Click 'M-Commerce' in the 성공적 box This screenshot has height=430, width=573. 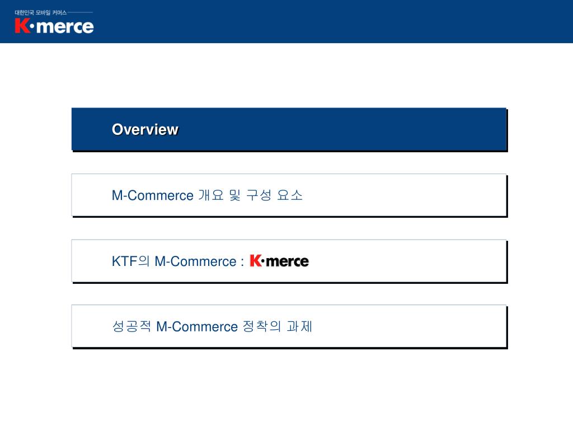pos(197,326)
